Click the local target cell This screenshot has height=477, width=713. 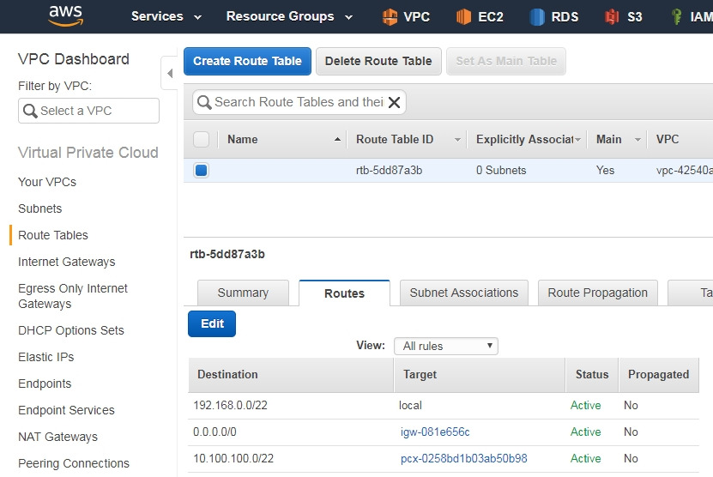click(x=410, y=405)
